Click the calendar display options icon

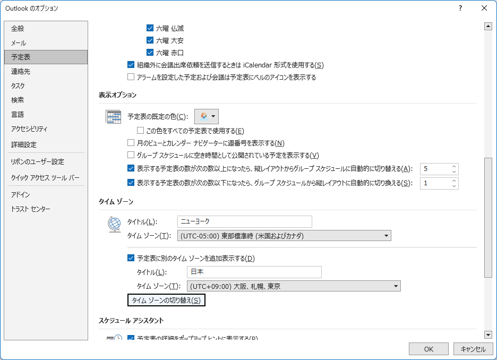click(x=113, y=117)
